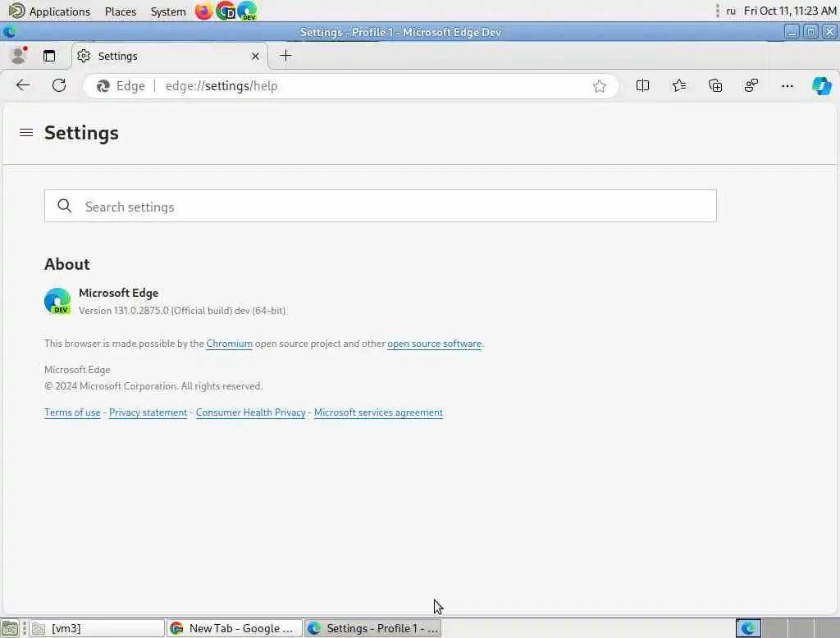Click the date and time clock
Image resolution: width=840 pixels, height=638 pixels.
790,11
